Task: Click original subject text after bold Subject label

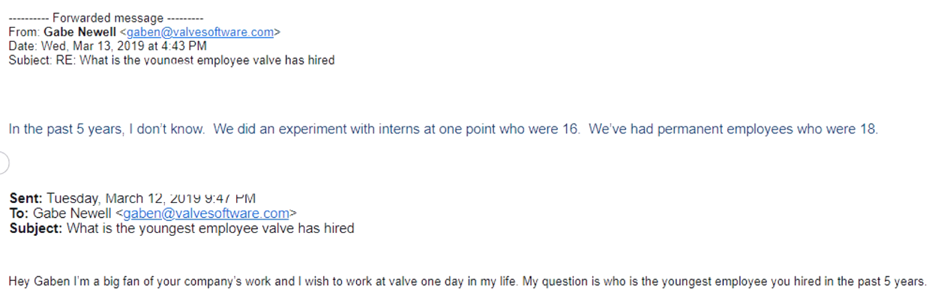Action: point(211,228)
